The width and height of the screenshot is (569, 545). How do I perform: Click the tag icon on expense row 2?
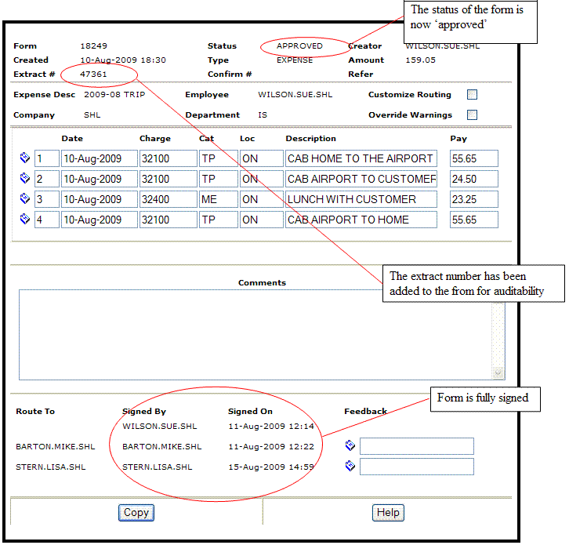point(24,178)
